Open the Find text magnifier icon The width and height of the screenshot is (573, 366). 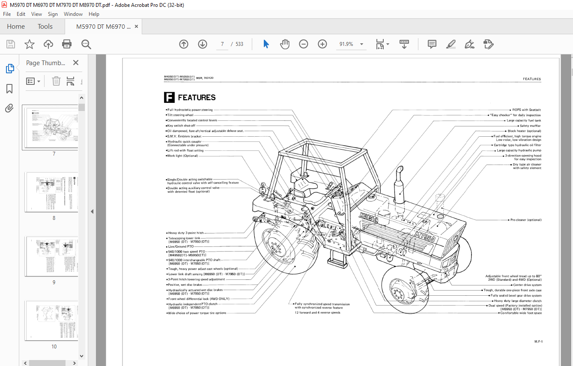86,44
